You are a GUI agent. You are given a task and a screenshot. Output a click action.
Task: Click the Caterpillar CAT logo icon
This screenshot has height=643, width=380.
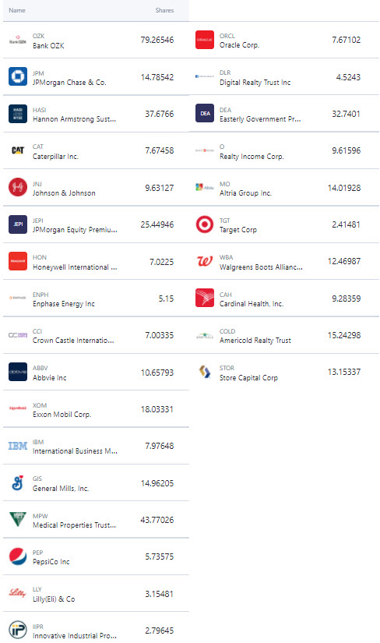pos(18,150)
